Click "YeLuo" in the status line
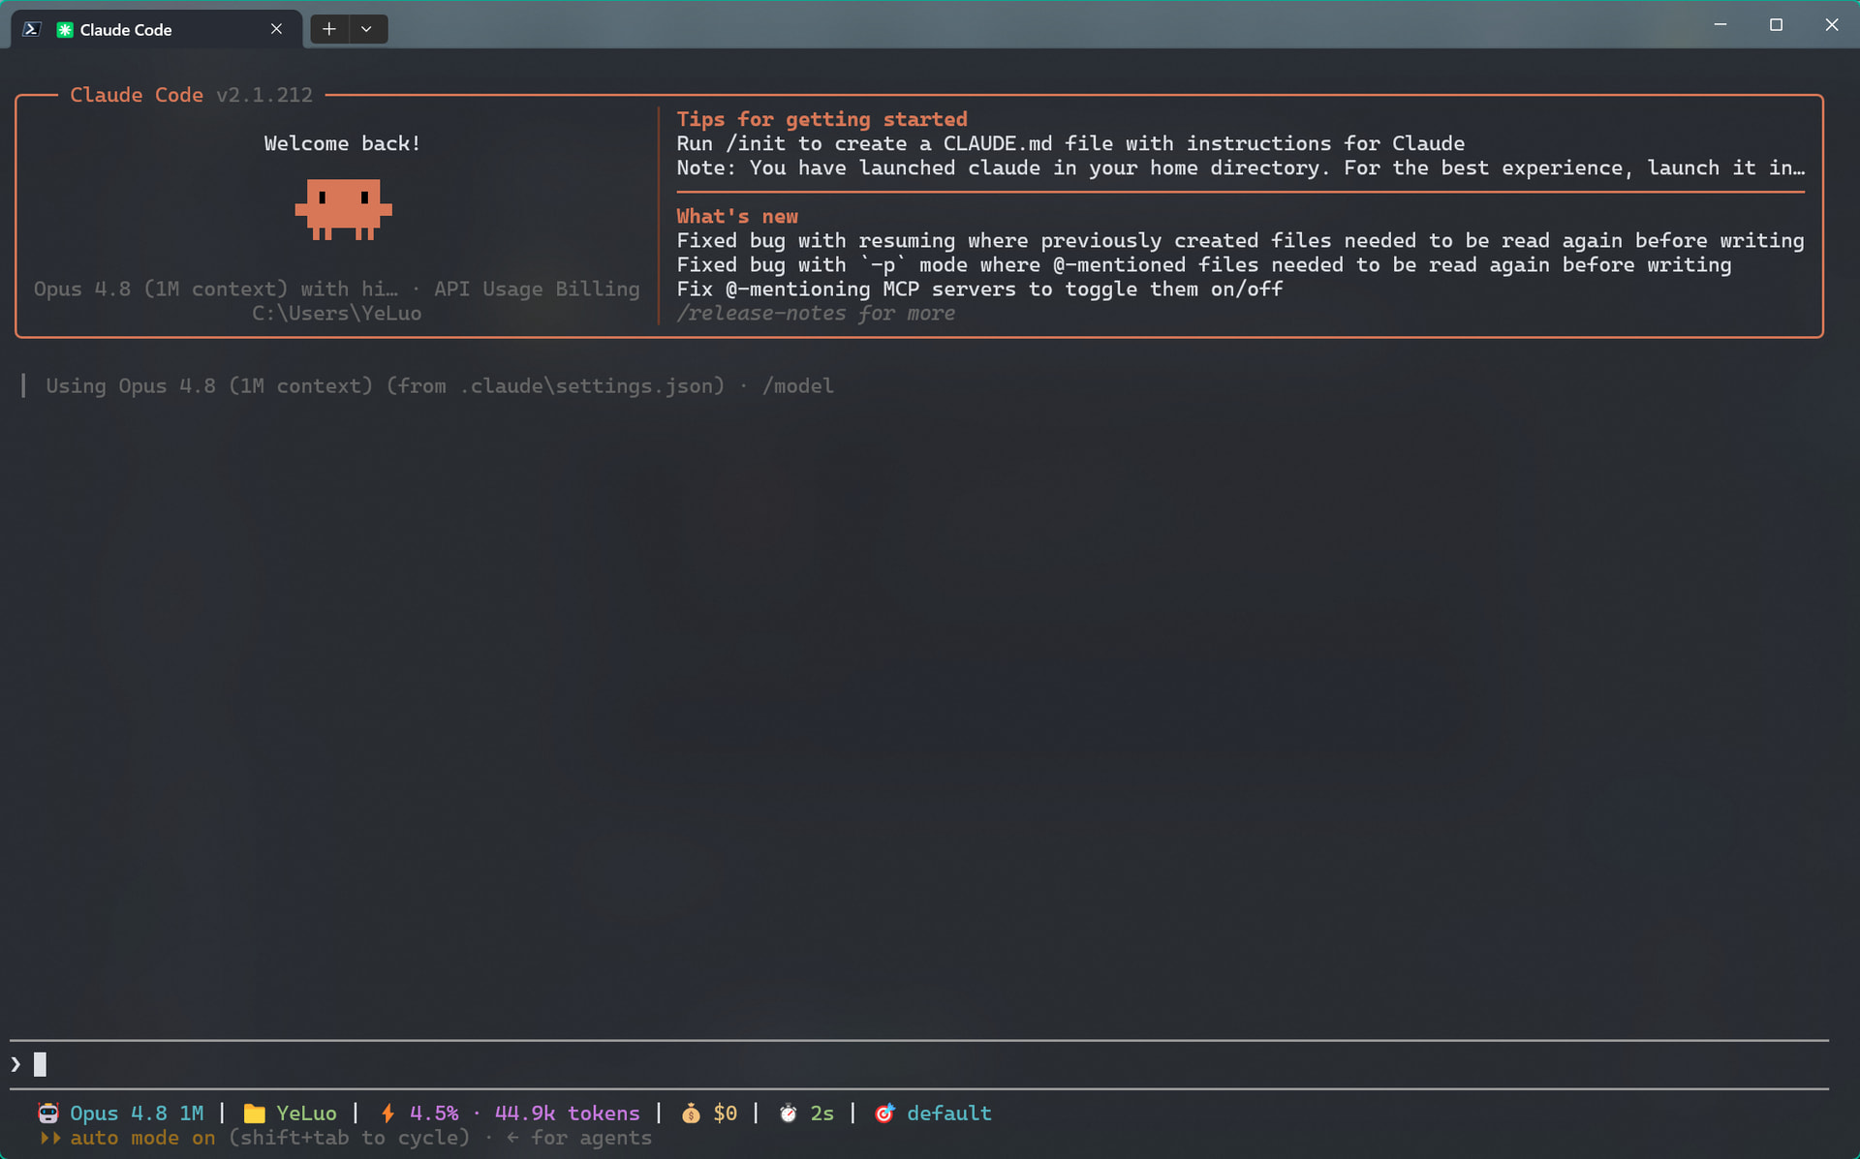Image resolution: width=1860 pixels, height=1159 pixels. [x=306, y=1113]
